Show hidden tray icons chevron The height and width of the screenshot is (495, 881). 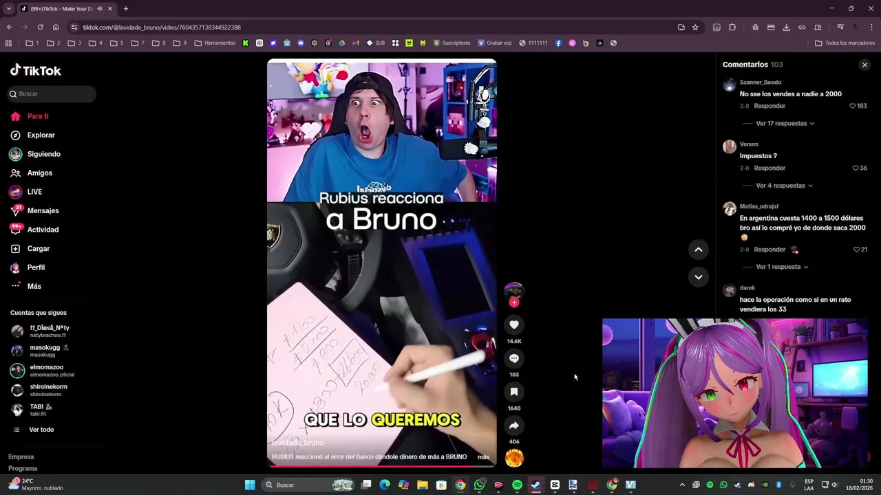click(x=682, y=485)
